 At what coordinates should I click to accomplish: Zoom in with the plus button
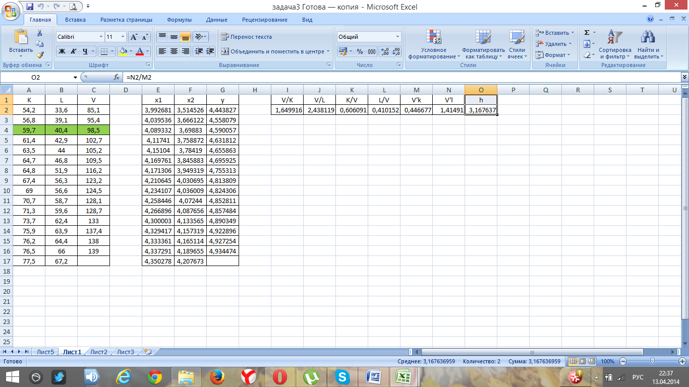point(682,361)
